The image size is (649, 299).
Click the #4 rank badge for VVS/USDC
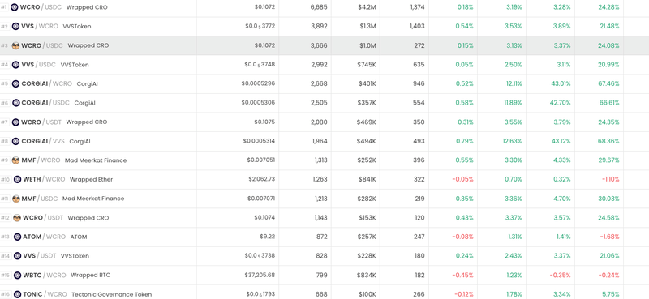coord(5,65)
